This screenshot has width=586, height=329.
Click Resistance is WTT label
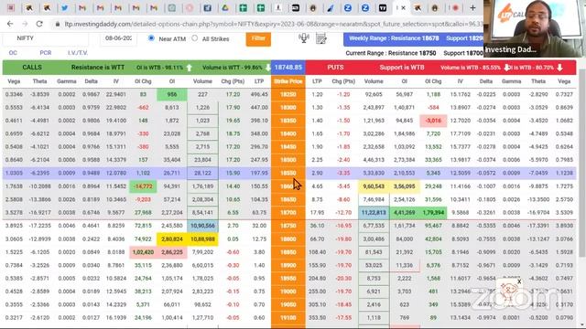[x=98, y=68]
